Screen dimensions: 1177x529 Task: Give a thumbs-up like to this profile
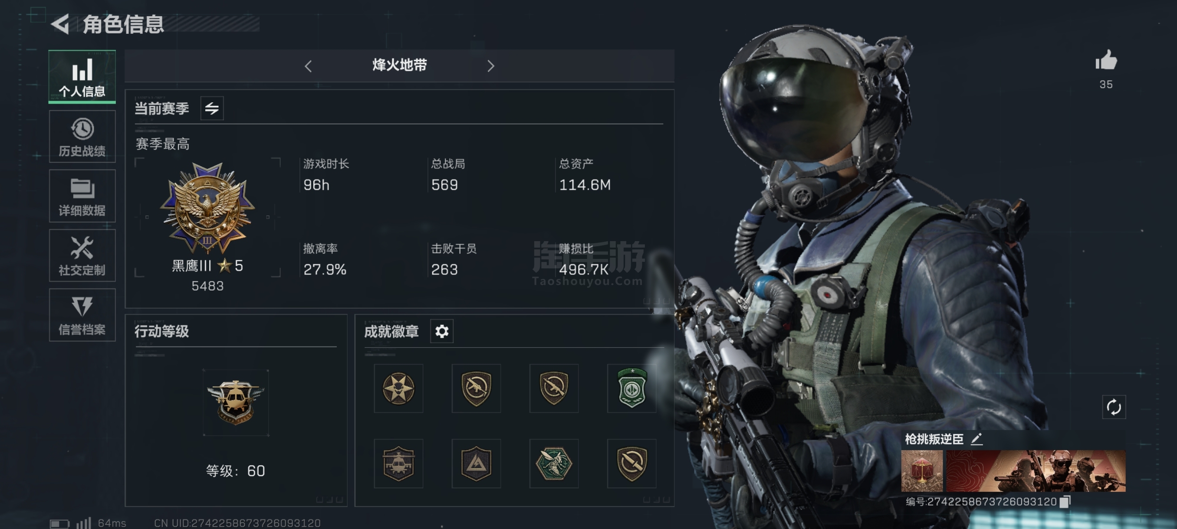pyautogui.click(x=1106, y=60)
